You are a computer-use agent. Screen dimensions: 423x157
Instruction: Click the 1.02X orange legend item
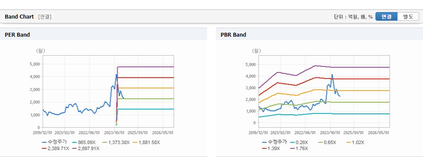click(355, 142)
